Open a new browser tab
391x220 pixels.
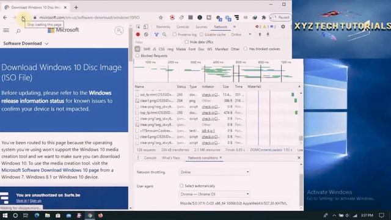point(76,7)
